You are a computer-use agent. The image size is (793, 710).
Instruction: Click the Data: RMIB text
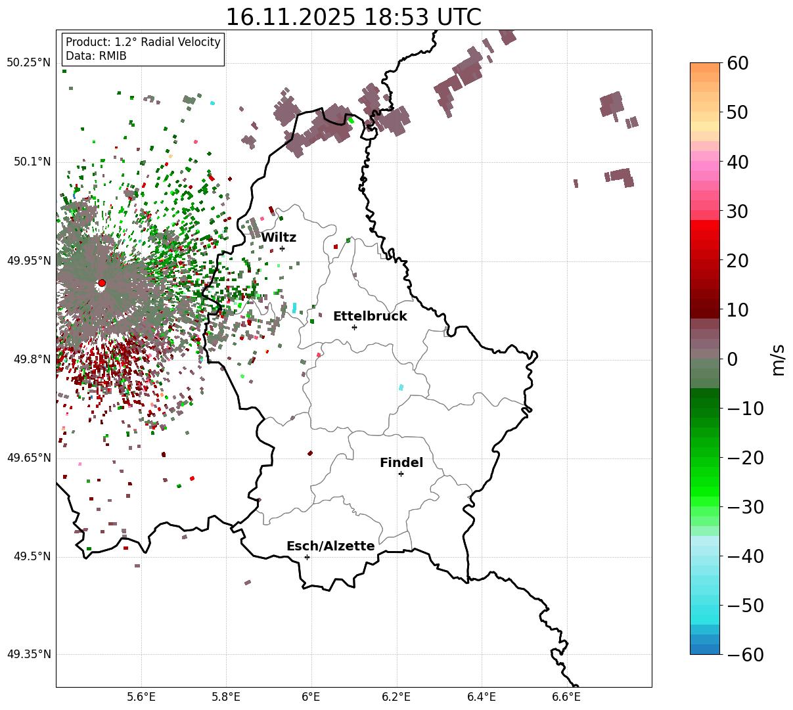pyautogui.click(x=96, y=56)
